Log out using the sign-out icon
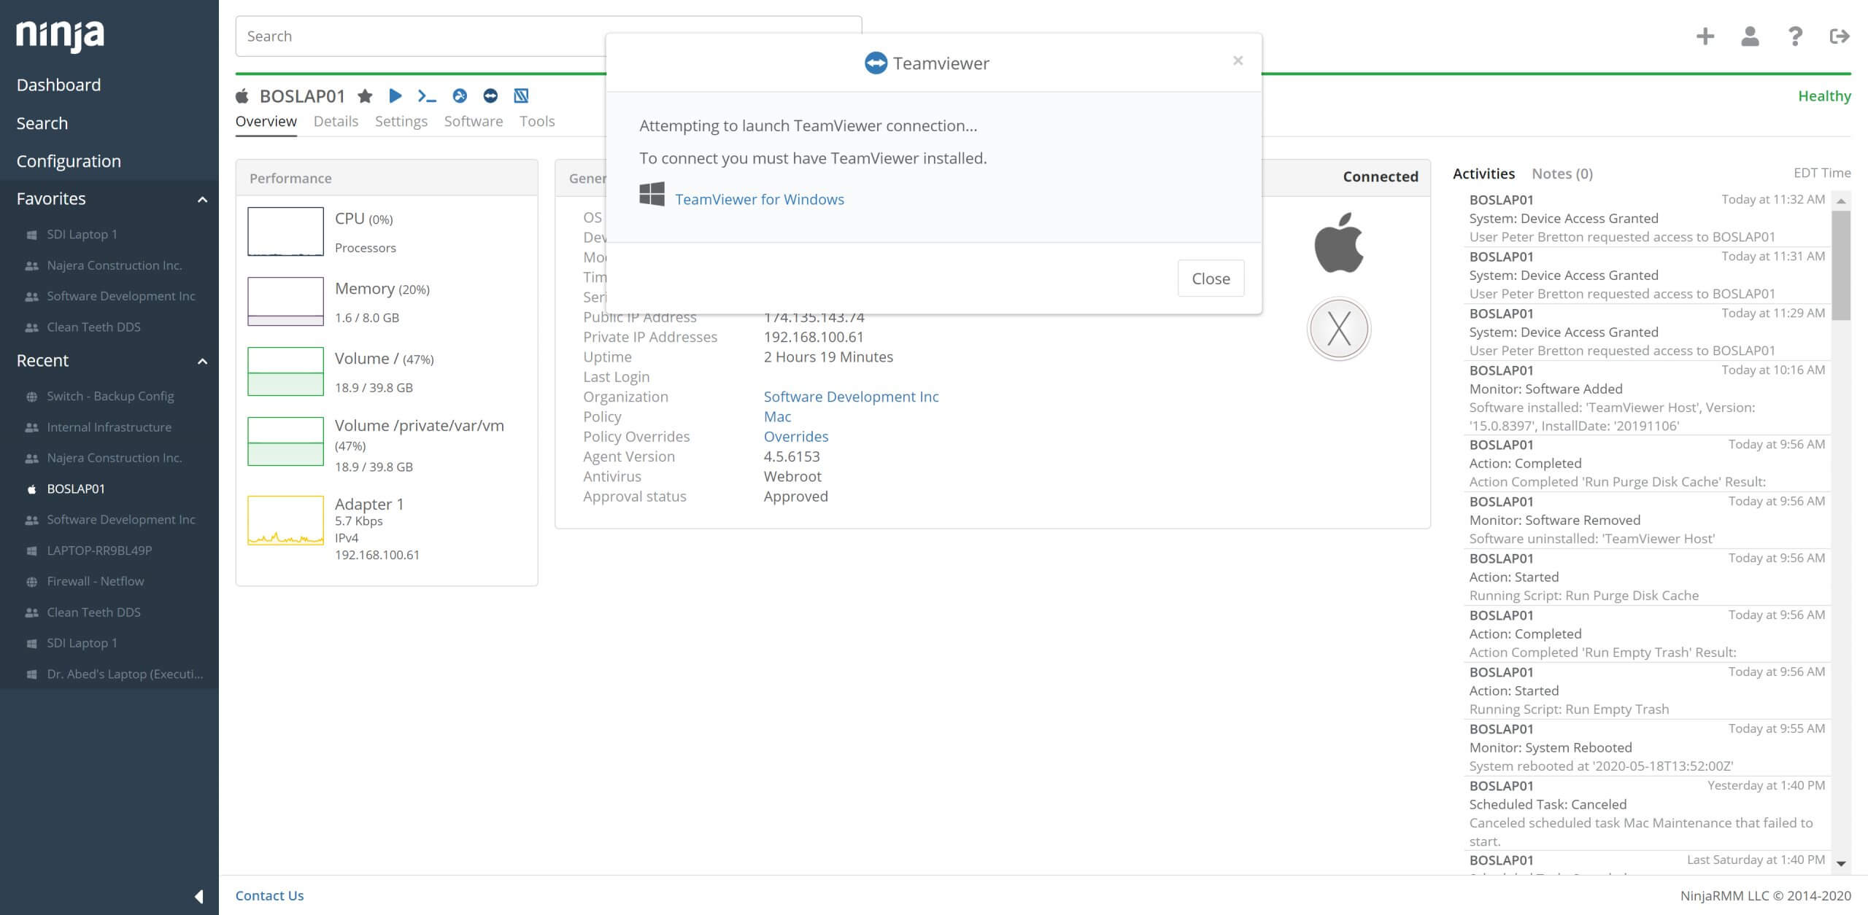 coord(1840,36)
